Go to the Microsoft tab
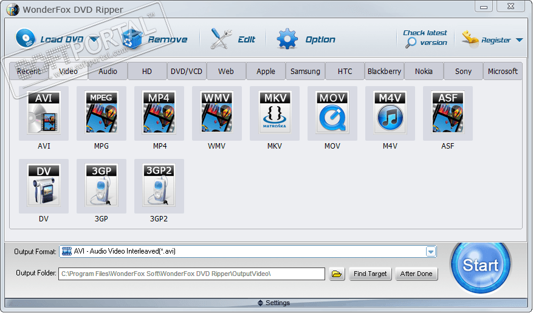The height and width of the screenshot is (313, 533). pos(503,71)
